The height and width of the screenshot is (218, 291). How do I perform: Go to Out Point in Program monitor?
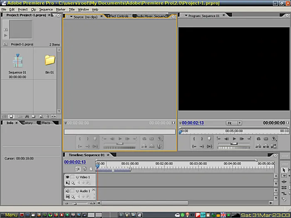coord(202,147)
